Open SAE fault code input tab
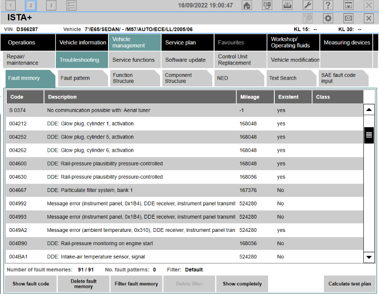Image resolution: width=379 pixels, height=294 pixels. pyautogui.click(x=343, y=78)
